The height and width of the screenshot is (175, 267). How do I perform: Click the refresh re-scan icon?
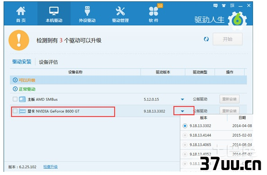point(206,39)
